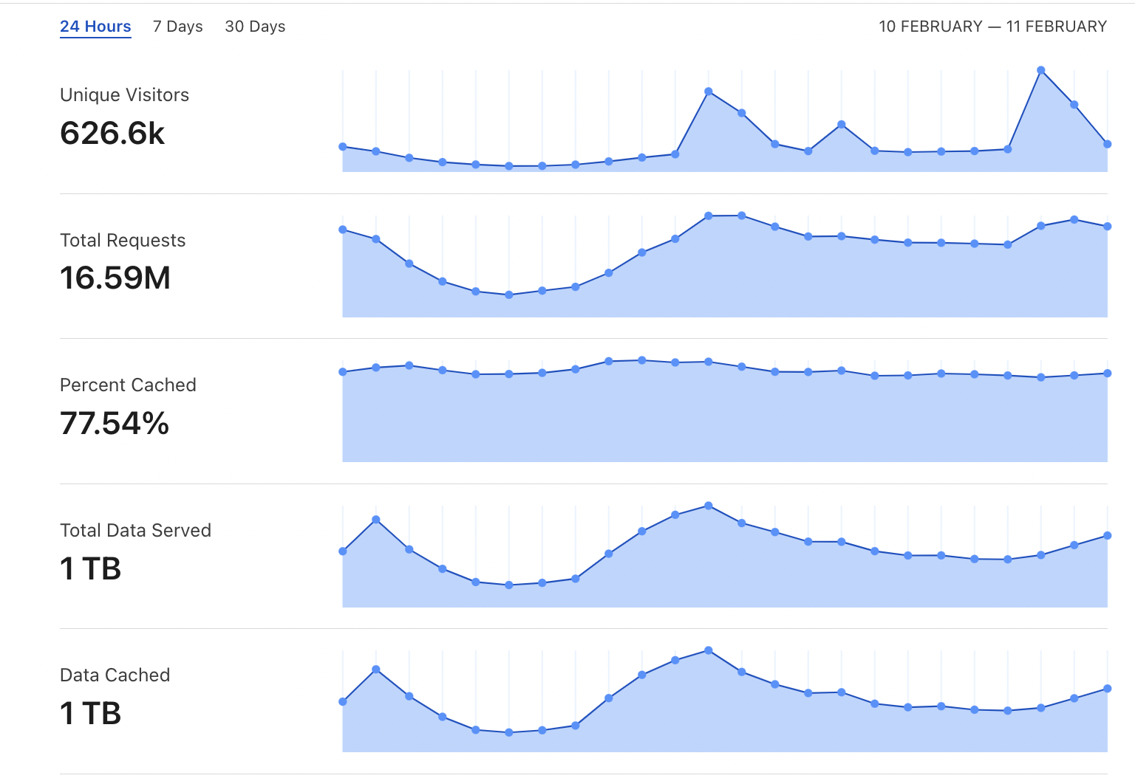Click the first data point of Data Cached chart
The width and height of the screenshot is (1135, 781).
[343, 701]
